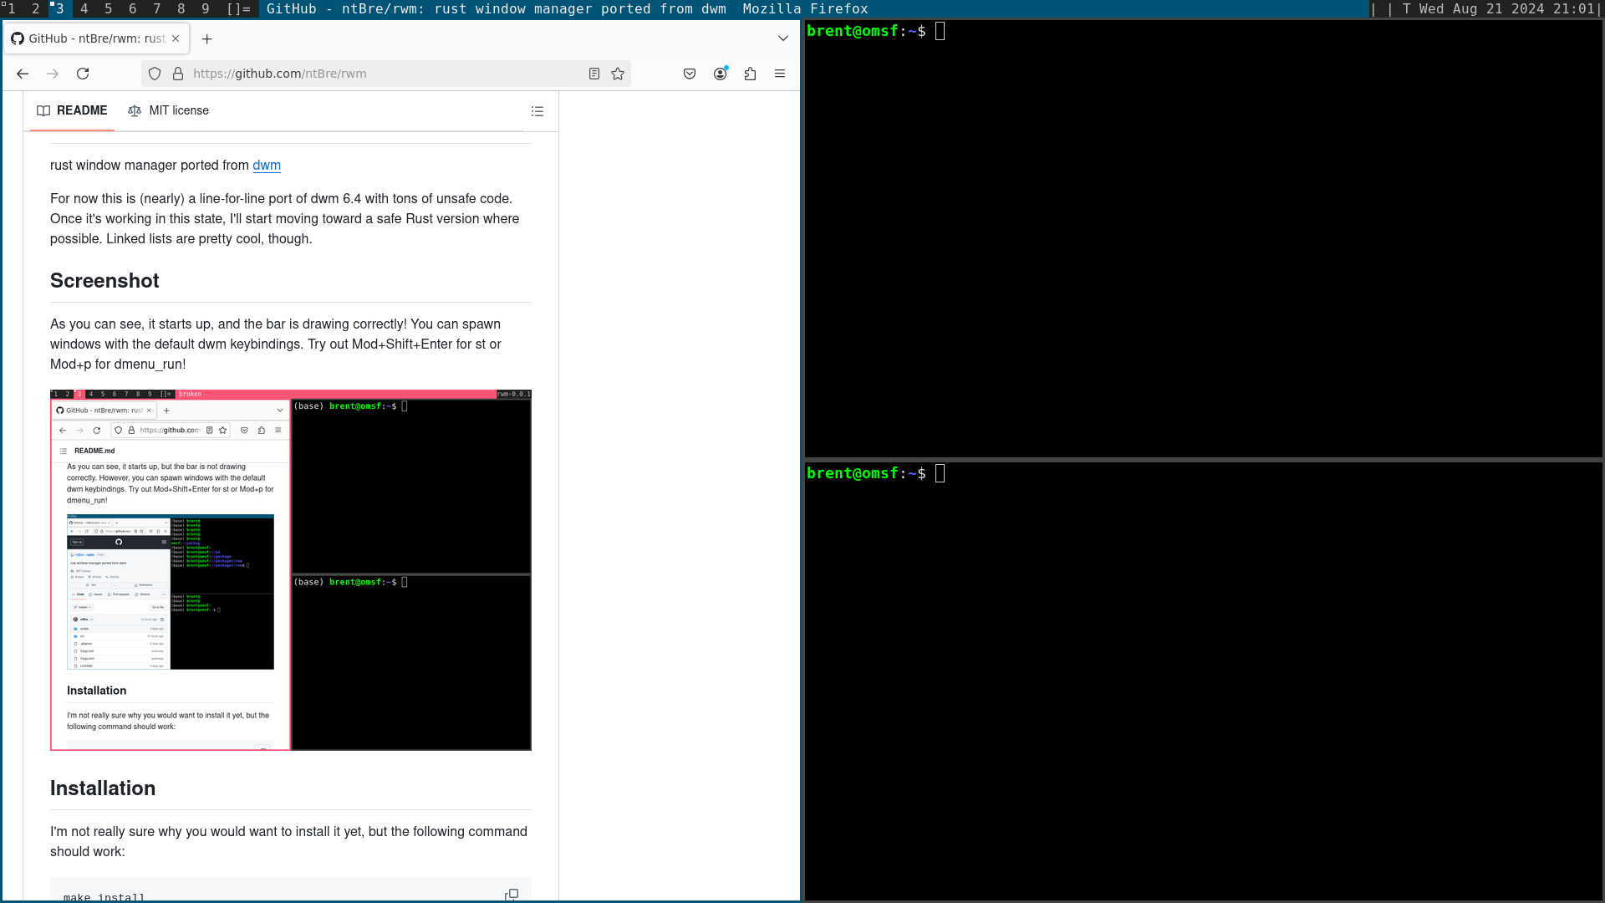Click the Firefox back arrow button
The image size is (1605, 903).
(x=23, y=74)
